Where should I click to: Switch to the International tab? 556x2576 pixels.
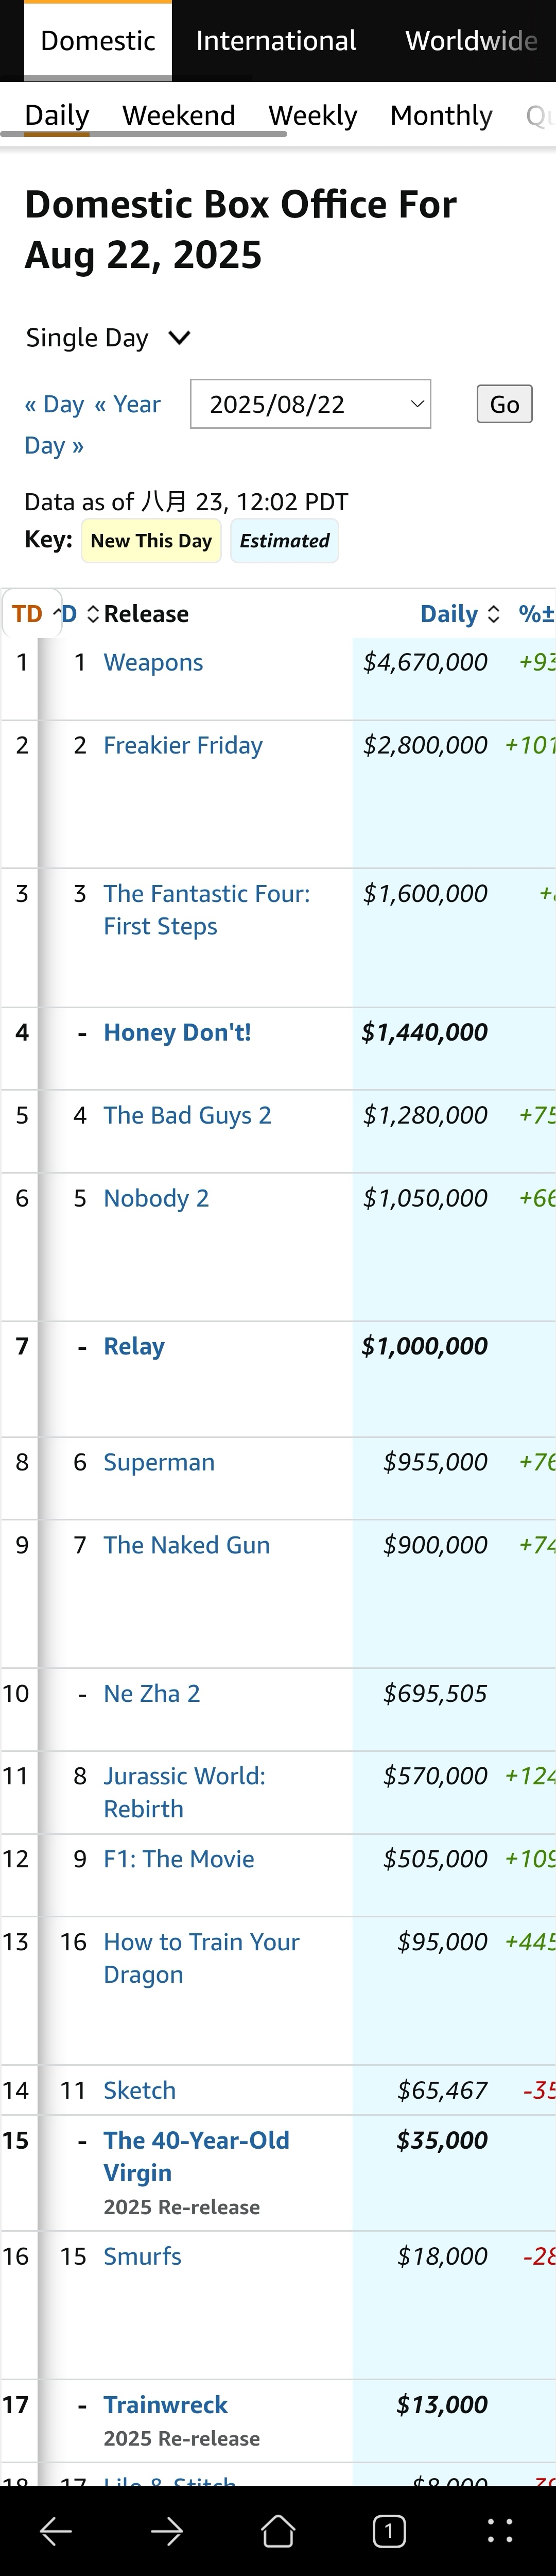(275, 41)
